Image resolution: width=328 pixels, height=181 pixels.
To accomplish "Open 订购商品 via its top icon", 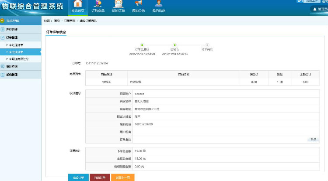I will pyautogui.click(x=98, y=4).
